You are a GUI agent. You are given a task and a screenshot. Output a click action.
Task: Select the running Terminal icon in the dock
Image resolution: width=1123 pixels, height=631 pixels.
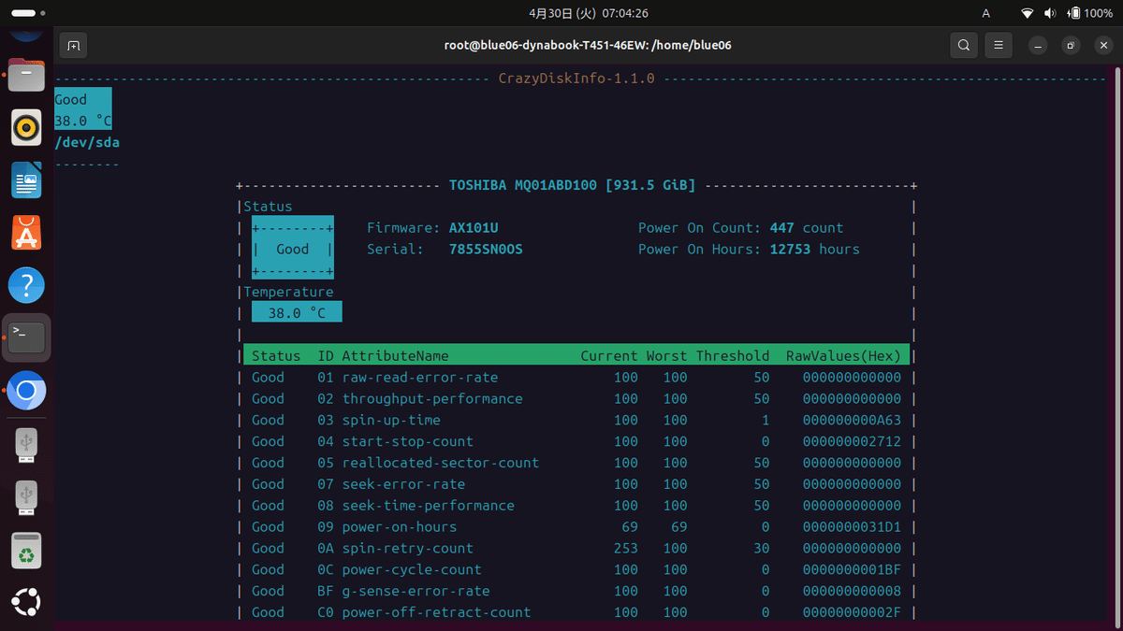coord(25,337)
